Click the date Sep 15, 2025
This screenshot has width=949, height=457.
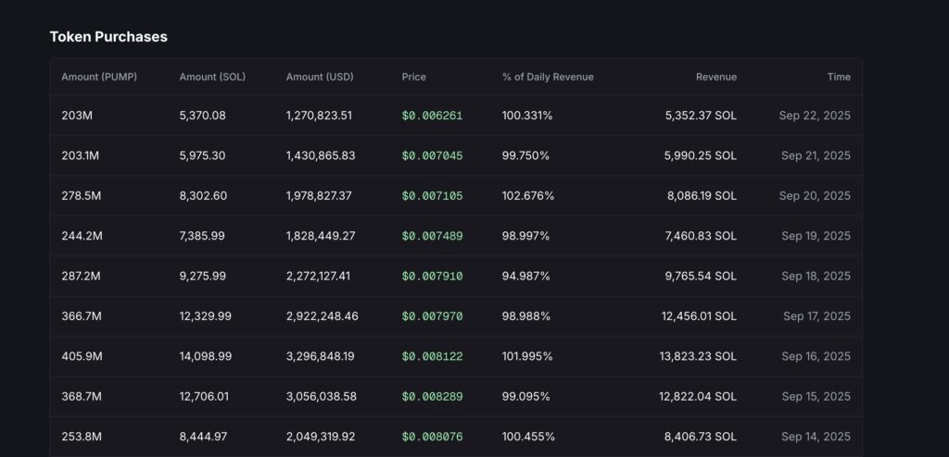pos(816,397)
